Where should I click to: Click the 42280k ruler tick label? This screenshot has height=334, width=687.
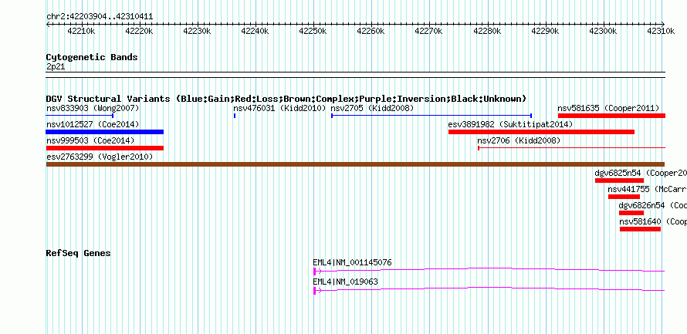click(x=486, y=31)
